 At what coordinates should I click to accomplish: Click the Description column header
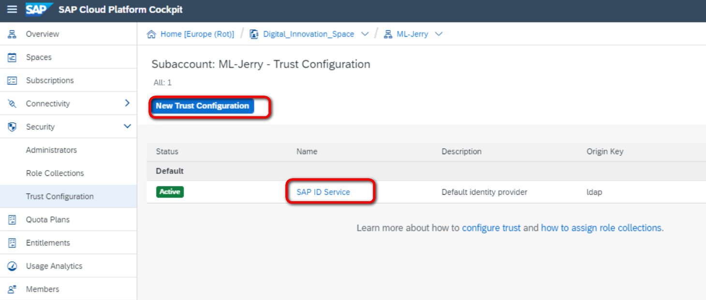click(x=461, y=152)
